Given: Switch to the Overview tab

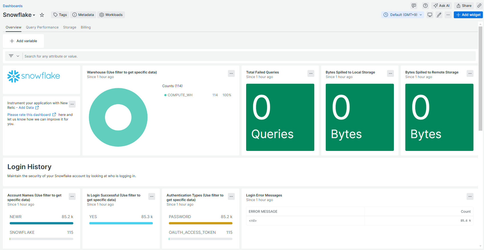Looking at the screenshot, I should click(13, 27).
